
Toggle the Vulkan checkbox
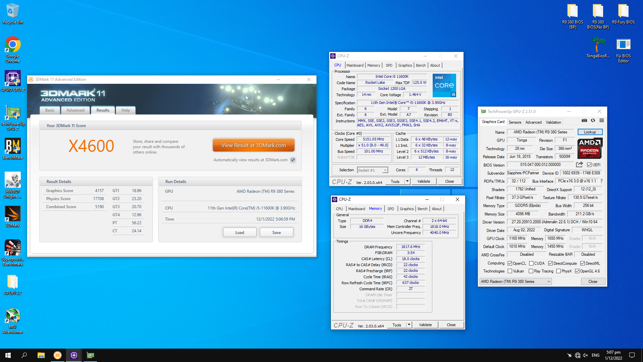(510, 271)
